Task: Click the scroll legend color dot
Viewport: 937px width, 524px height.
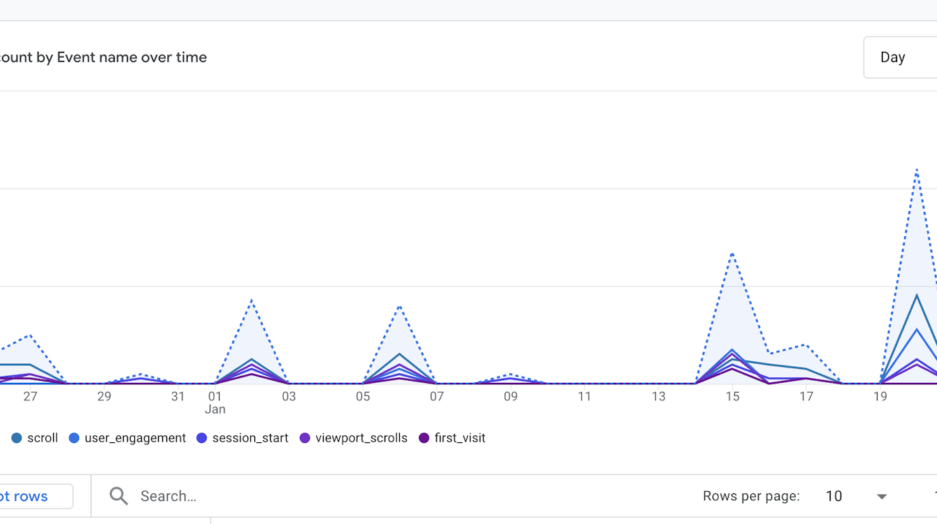Action: [16, 438]
